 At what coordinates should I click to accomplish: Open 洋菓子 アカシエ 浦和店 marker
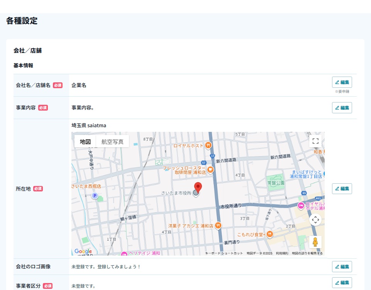(x=218, y=225)
